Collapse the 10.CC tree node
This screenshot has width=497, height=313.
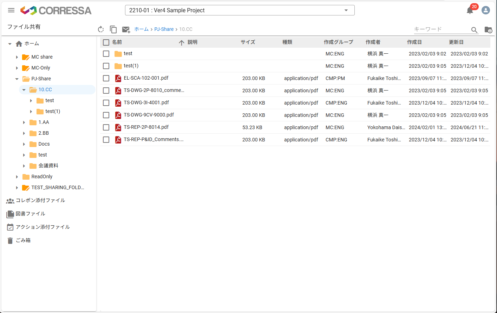[x=24, y=89]
